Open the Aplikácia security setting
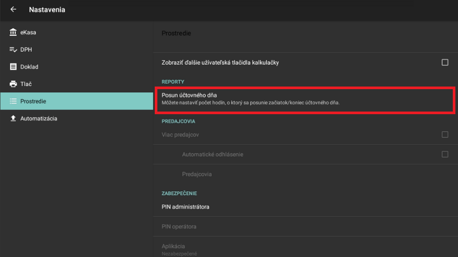The image size is (458, 257). coord(174,248)
